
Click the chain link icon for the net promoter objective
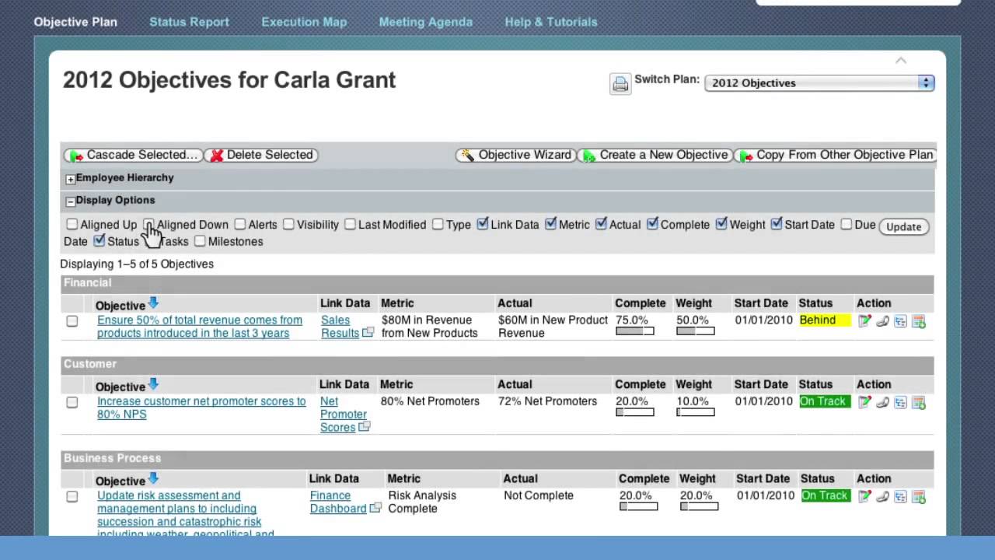point(882,402)
